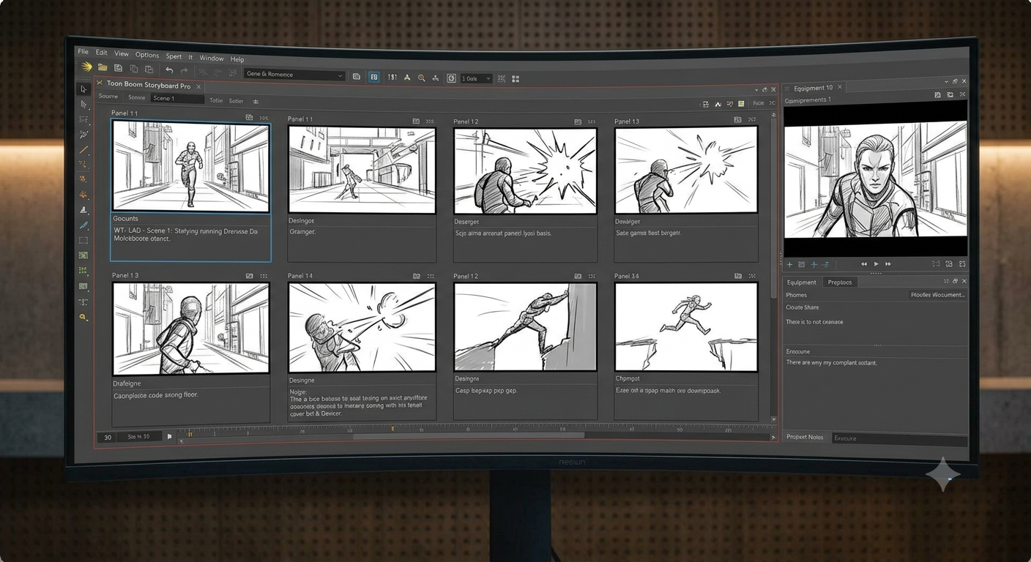This screenshot has height=562, width=1031.
Task: Click the fast-forward button under preview
Action: coord(888,264)
